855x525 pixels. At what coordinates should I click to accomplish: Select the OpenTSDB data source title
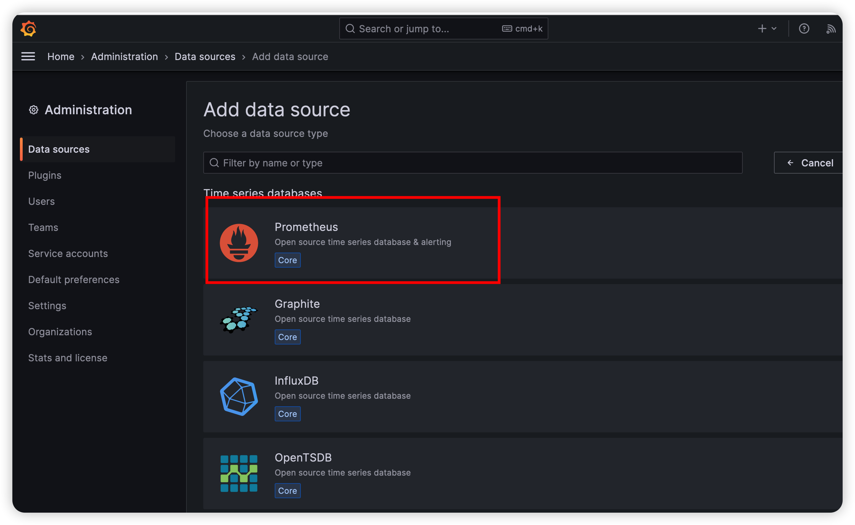[x=303, y=457]
